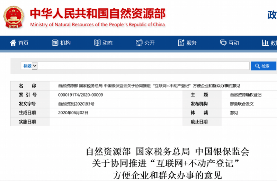Viewport: 277px width, 181px height.
Task: Select document number 自然资发[2020]83号
Action: pyautogui.click(x=76, y=104)
